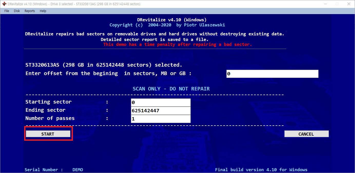Click the 'Starting sector' label
The width and height of the screenshot is (355, 173).
coord(49,102)
